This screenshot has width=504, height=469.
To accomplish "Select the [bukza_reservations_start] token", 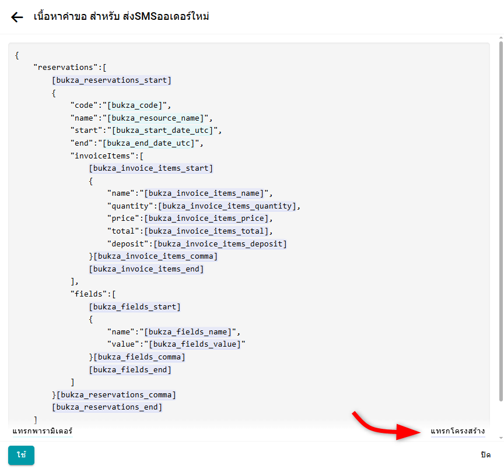I will tap(111, 80).
